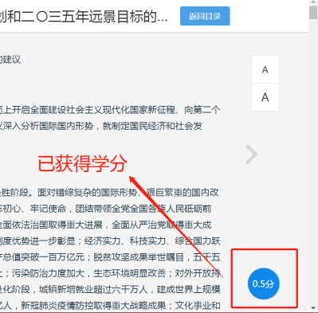318x313 pixels.
Task: Click the line containing 经济实力、科技实力
Action: (110, 241)
